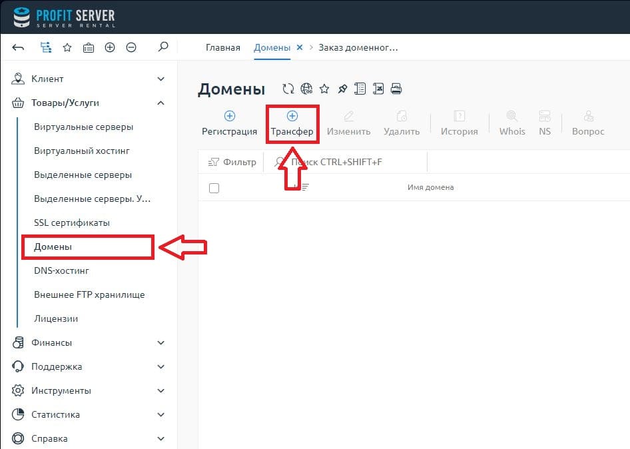
Task: Collapse the Товары/Услуги section
Action: tap(89, 103)
